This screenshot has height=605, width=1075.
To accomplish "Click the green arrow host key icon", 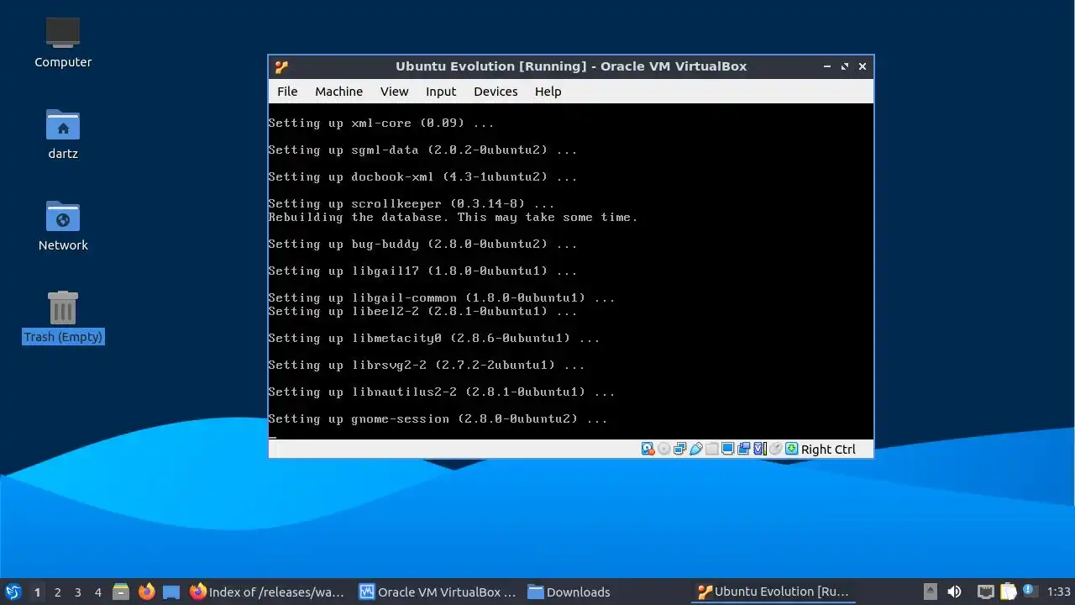I will [x=791, y=449].
